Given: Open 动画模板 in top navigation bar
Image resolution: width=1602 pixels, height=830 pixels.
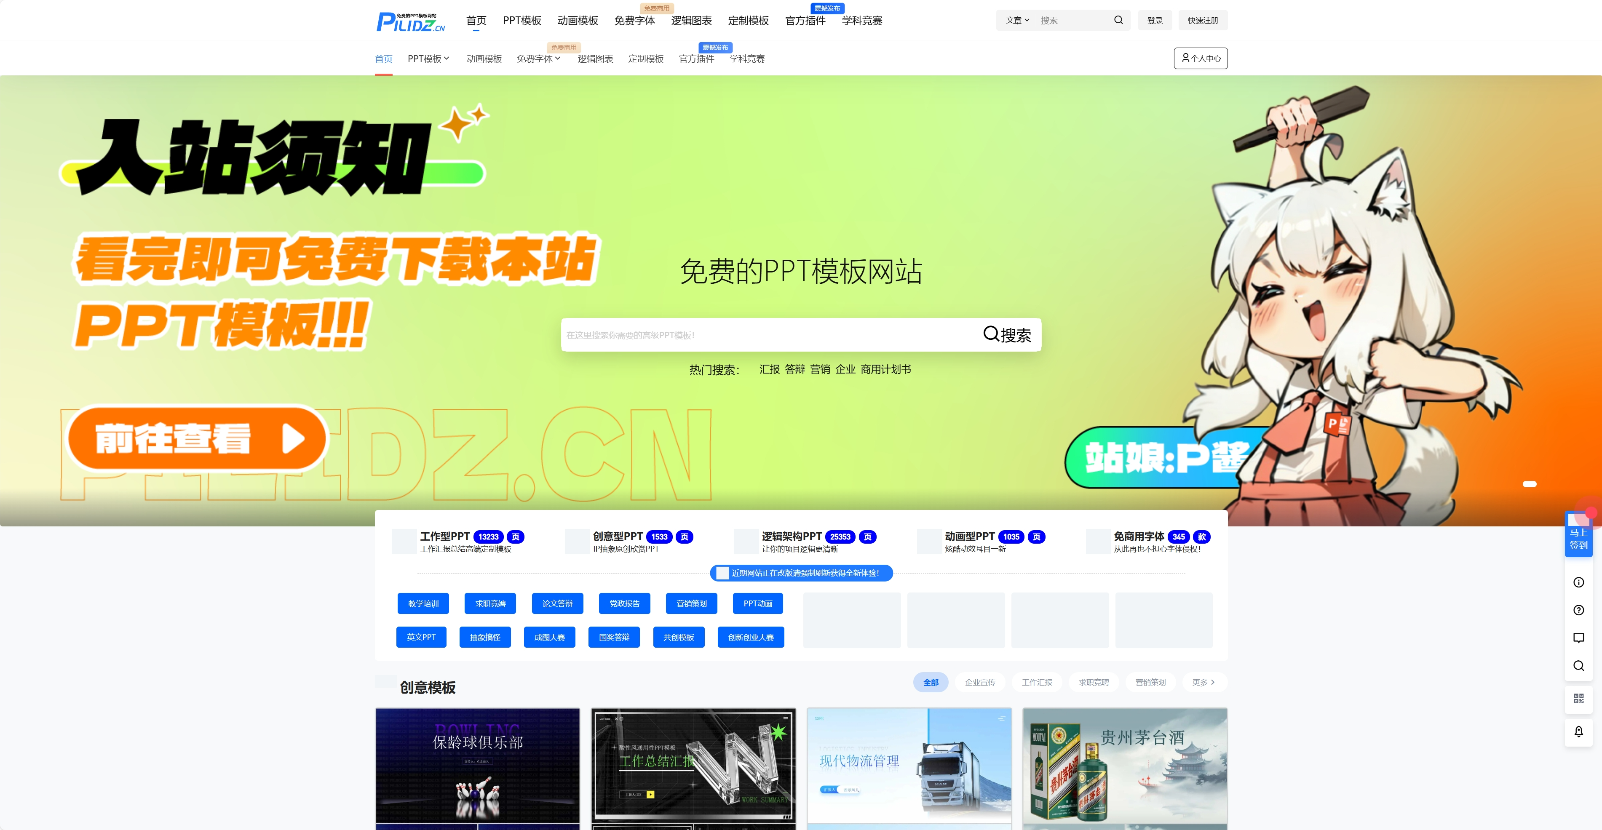Looking at the screenshot, I should (578, 21).
